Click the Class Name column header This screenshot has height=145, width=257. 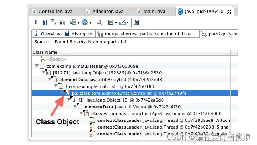(131, 52)
